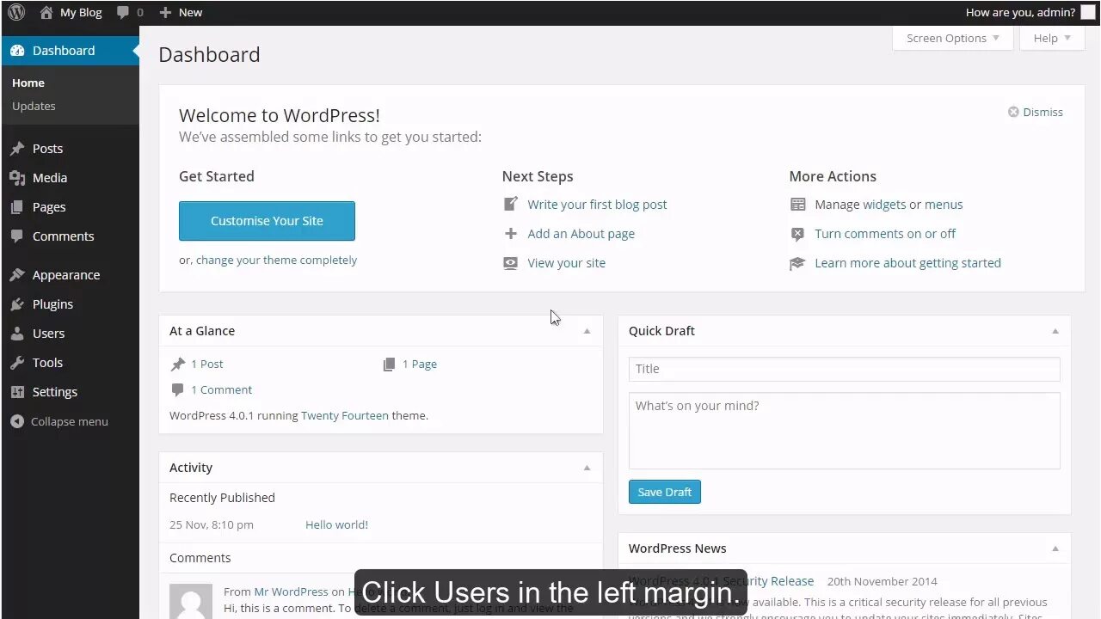Viewport: 1101px width, 619px height.
Task: Collapse the WordPress News panel
Action: click(x=1055, y=549)
